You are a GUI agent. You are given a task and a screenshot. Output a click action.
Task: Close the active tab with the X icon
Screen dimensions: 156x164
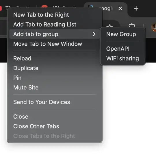(x=120, y=8)
